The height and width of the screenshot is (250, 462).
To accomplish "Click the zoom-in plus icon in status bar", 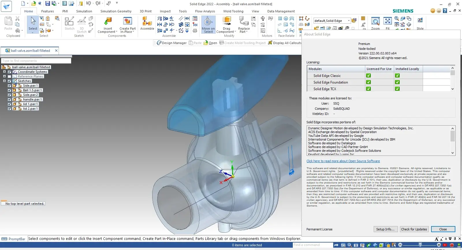I will pos(439,245).
